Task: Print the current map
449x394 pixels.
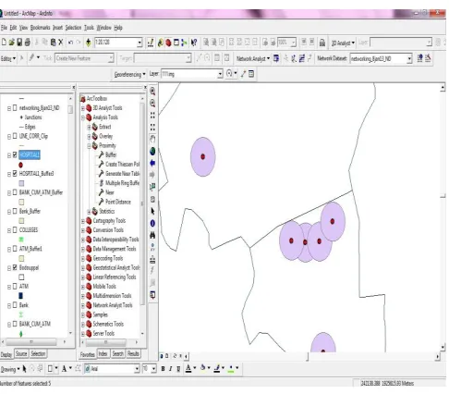Action: click(27, 43)
